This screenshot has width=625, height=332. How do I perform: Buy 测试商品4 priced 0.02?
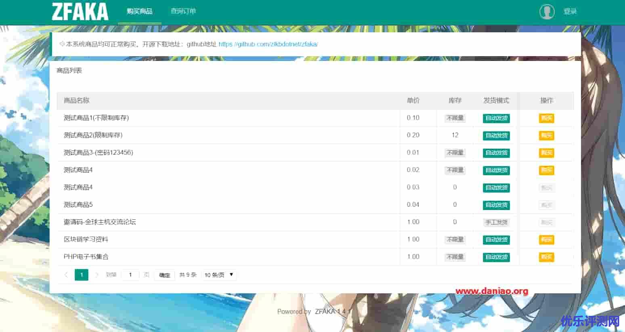click(547, 170)
